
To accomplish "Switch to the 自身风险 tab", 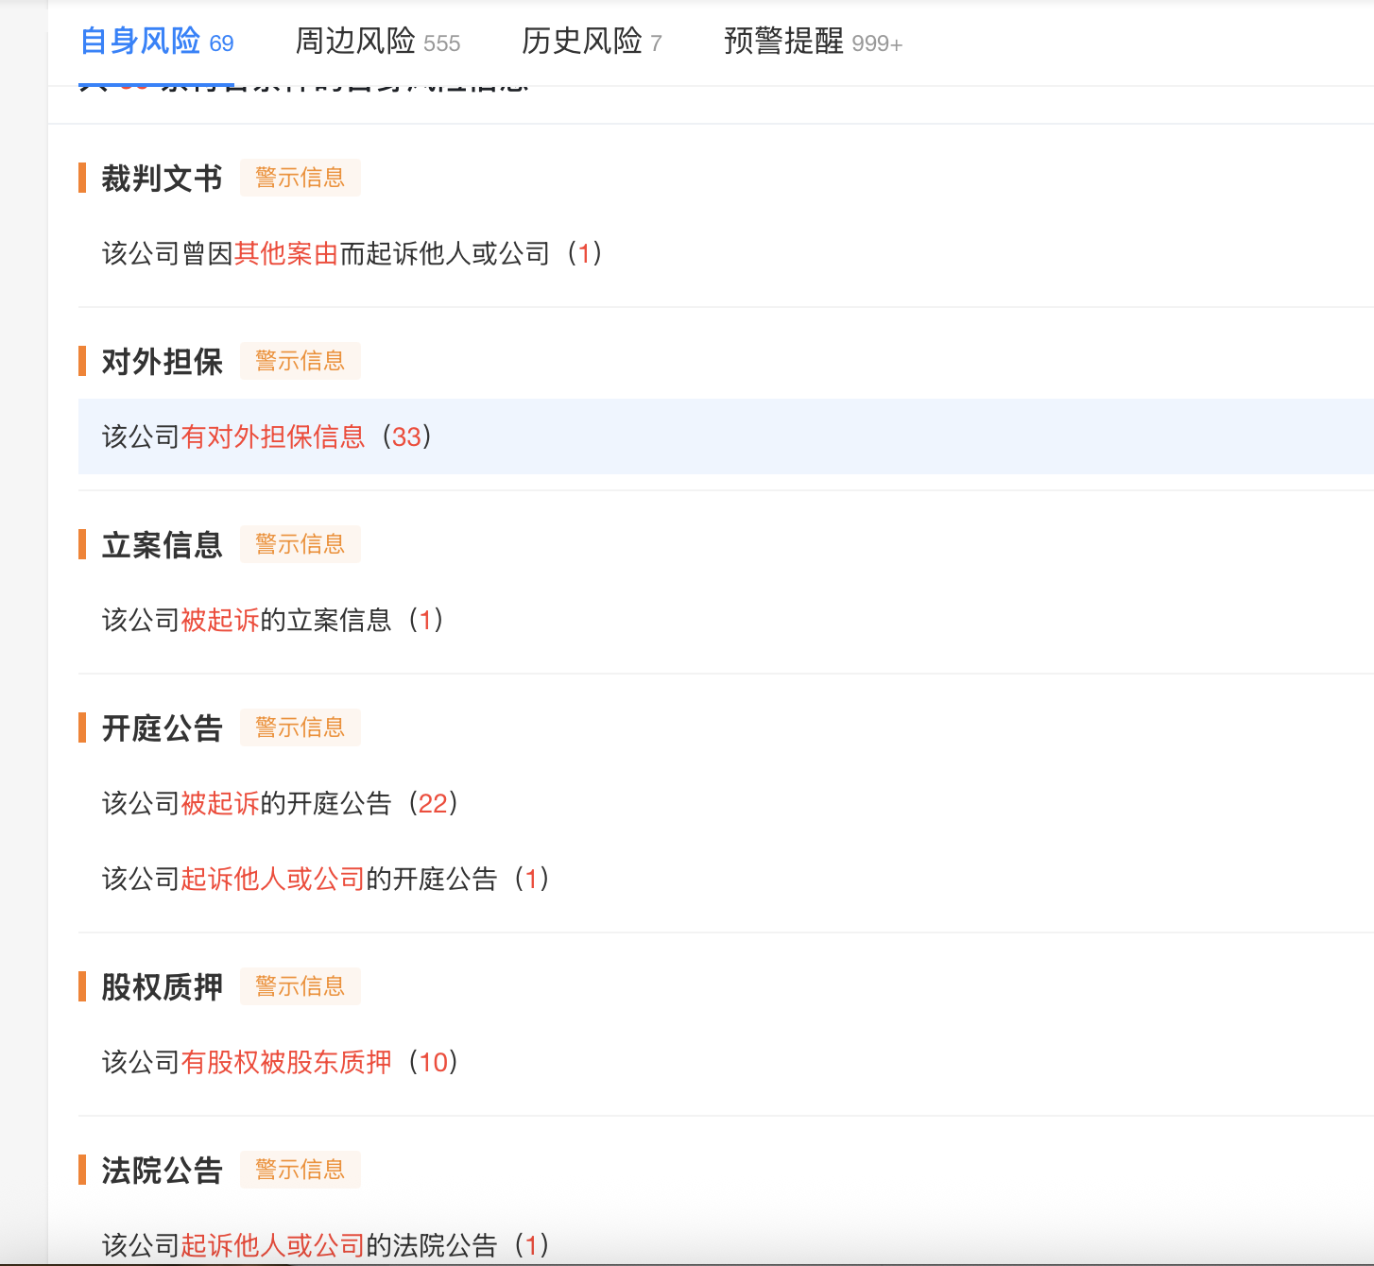I will 156,42.
